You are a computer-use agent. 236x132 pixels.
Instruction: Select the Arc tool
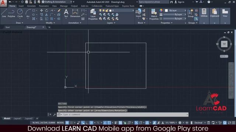click(x=28, y=13)
